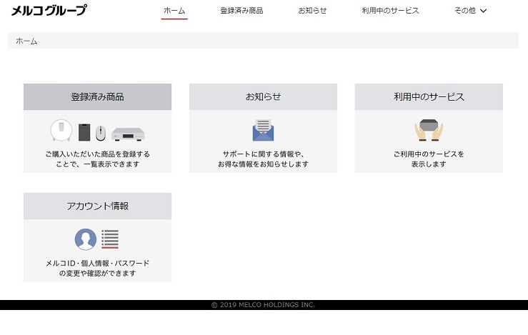
Task: Click text サポートに関する情報や、
Action: coord(263,154)
